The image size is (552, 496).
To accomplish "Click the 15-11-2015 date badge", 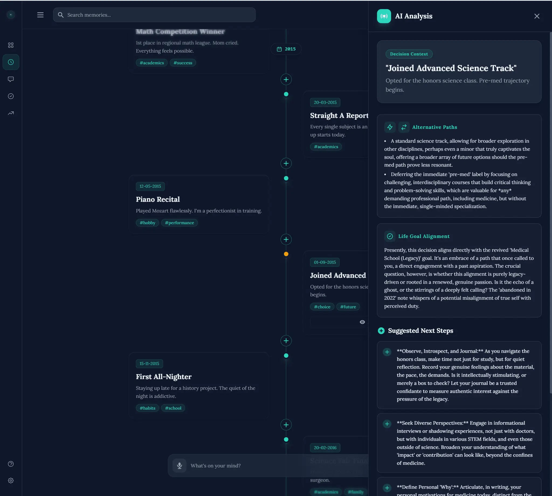I will 149,364.
